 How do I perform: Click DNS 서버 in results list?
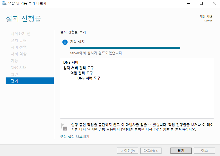point(71,62)
